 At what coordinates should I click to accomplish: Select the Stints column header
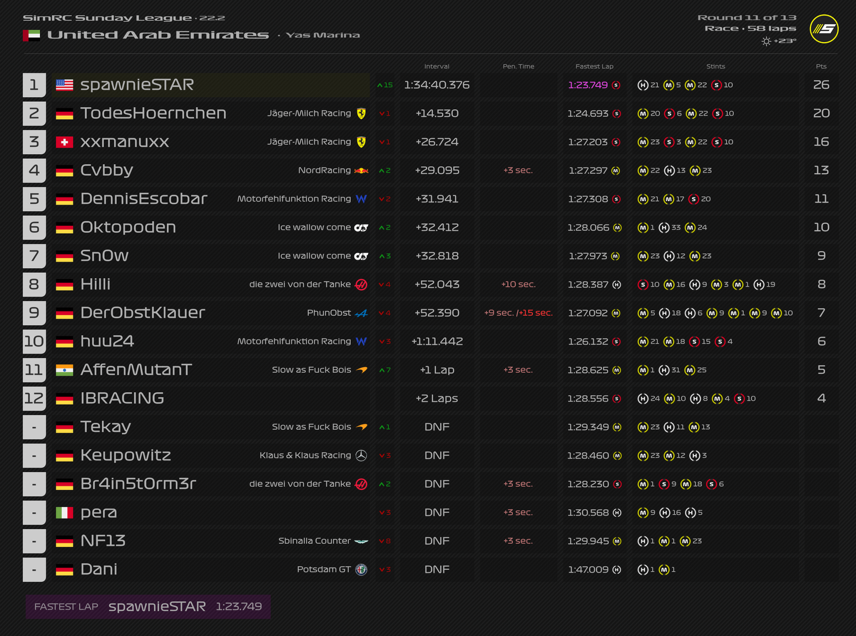pyautogui.click(x=715, y=66)
